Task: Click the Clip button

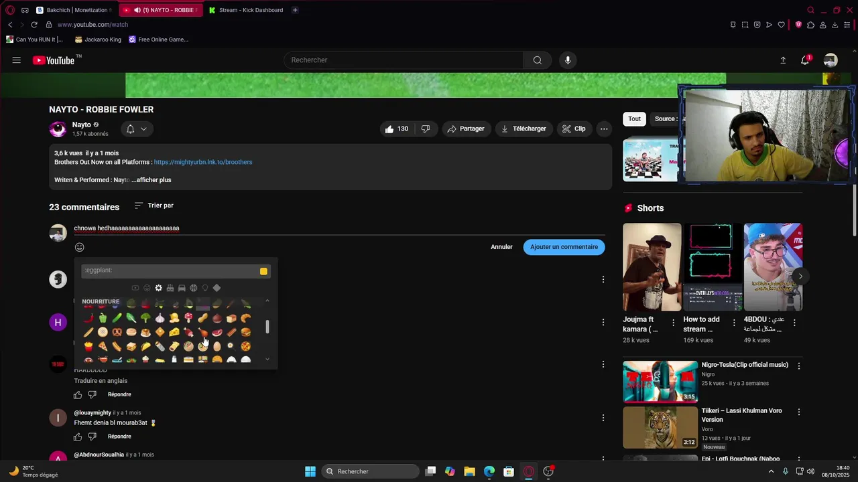Action: point(574,129)
